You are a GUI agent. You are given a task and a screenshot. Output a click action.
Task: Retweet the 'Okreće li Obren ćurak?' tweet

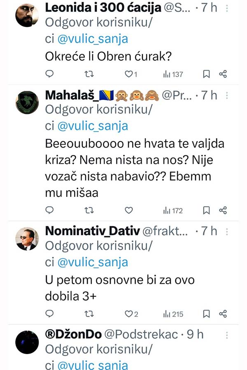tap(89, 74)
